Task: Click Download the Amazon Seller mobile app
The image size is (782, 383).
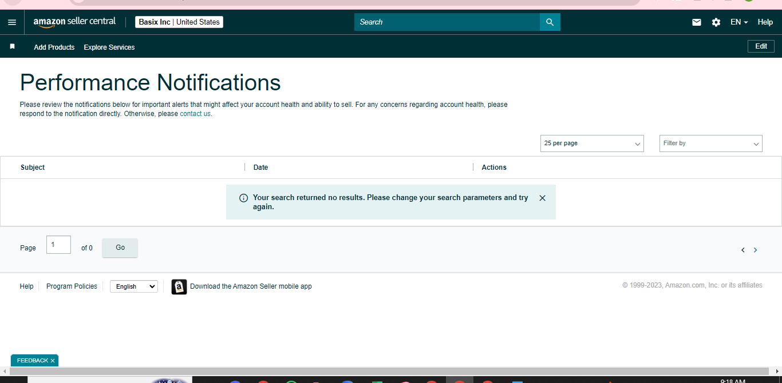Action: (251, 286)
